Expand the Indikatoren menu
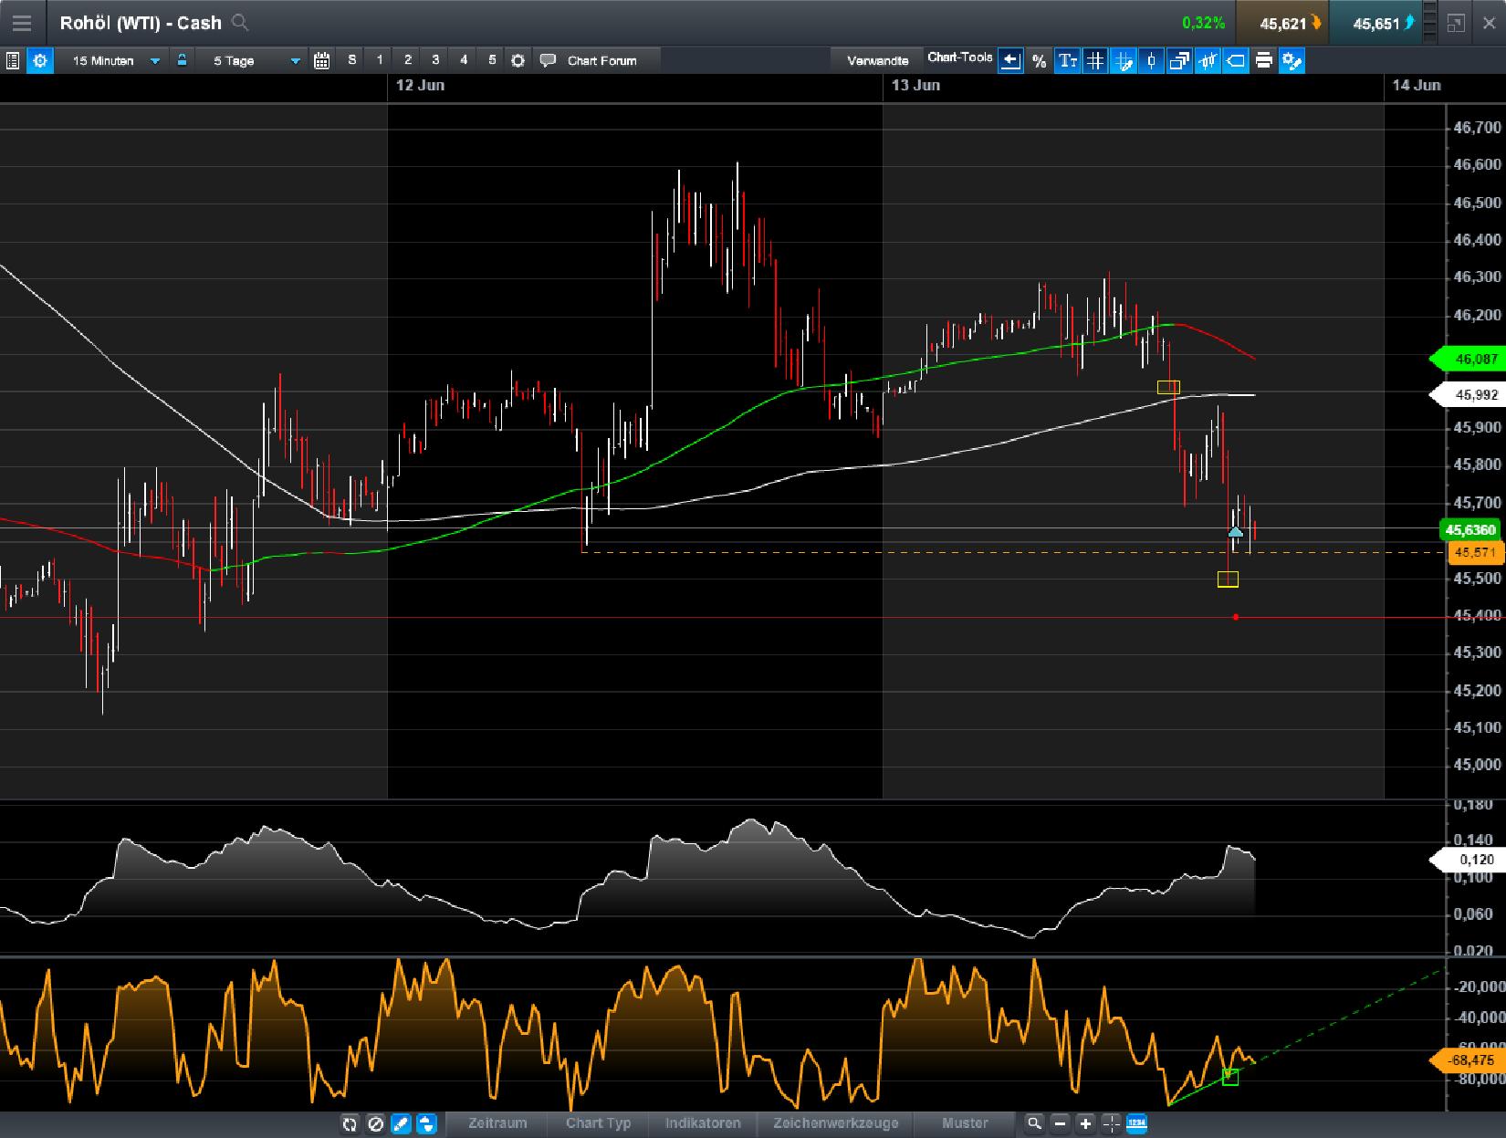 (x=703, y=1124)
